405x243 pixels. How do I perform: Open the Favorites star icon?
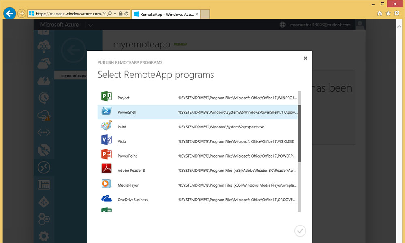click(x=388, y=13)
